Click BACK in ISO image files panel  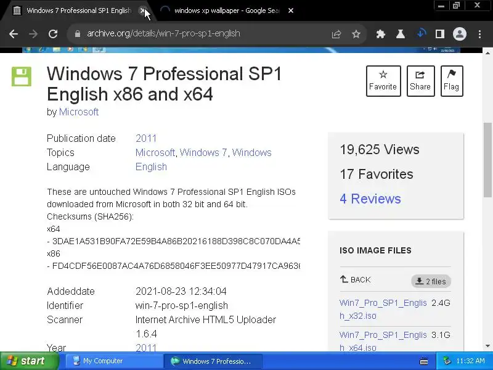356,279
